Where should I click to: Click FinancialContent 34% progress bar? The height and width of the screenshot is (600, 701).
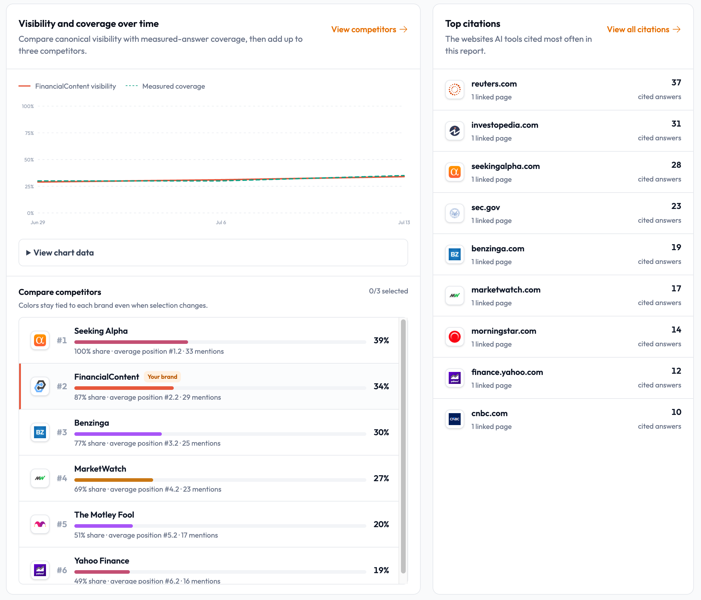coord(220,388)
